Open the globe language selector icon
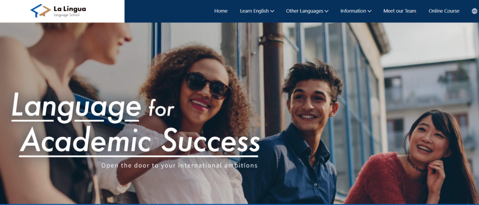The image size is (479, 205). click(x=474, y=11)
